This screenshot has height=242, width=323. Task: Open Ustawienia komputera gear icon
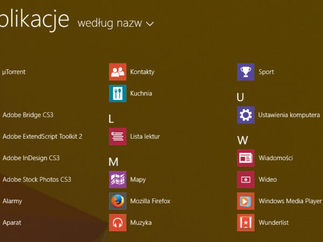245,115
